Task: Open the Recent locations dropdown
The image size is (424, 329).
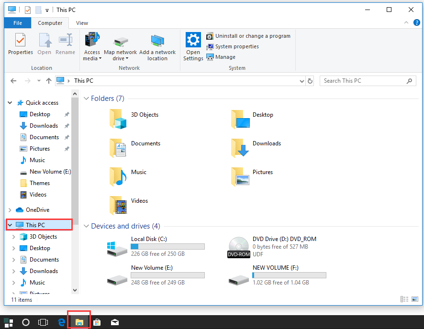Action: click(39, 81)
